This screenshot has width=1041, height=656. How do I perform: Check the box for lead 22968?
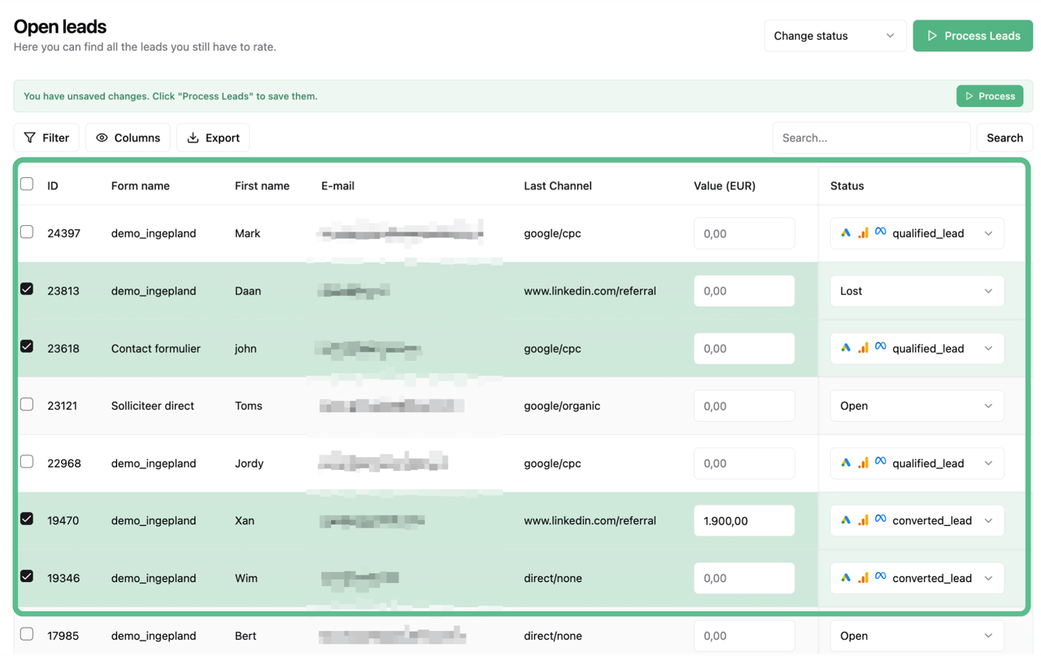[x=27, y=462]
